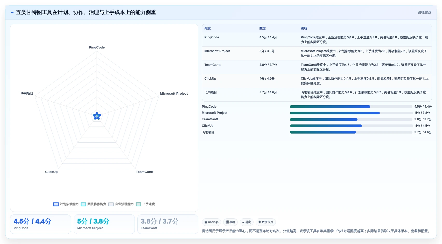Screen dimensions: 442x244
Task: Click the 路径雷达 label in header
Action: tap(424, 12)
